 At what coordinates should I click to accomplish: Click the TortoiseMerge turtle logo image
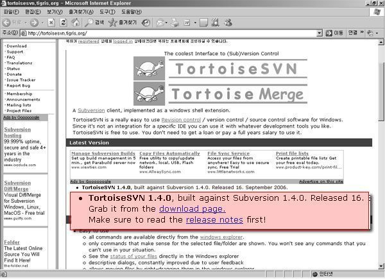click(149, 94)
